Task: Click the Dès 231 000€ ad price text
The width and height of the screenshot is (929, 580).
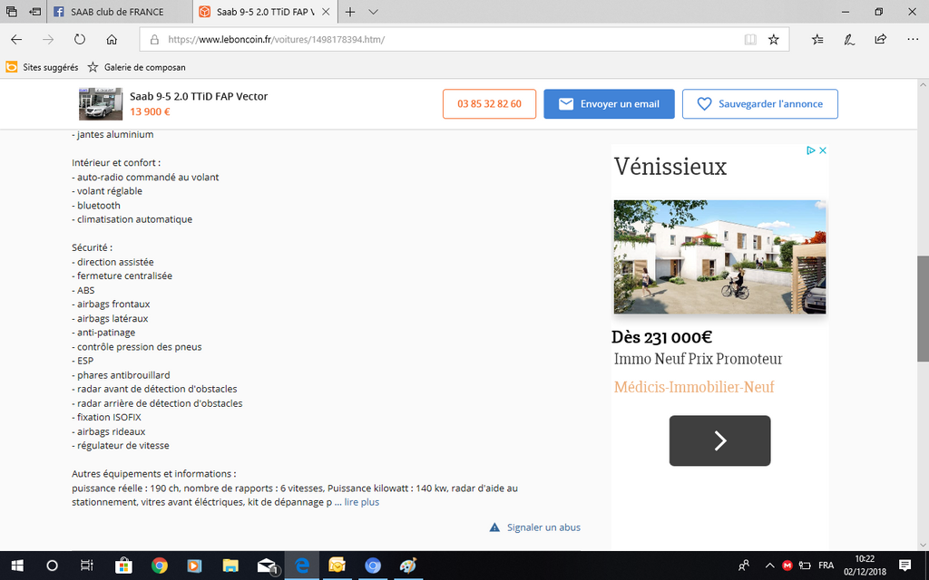Action: pos(661,337)
